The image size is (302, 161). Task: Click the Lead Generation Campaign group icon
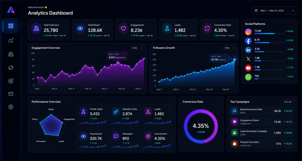click(x=234, y=132)
